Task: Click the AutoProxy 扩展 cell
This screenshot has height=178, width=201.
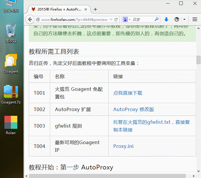Action: [79, 109]
